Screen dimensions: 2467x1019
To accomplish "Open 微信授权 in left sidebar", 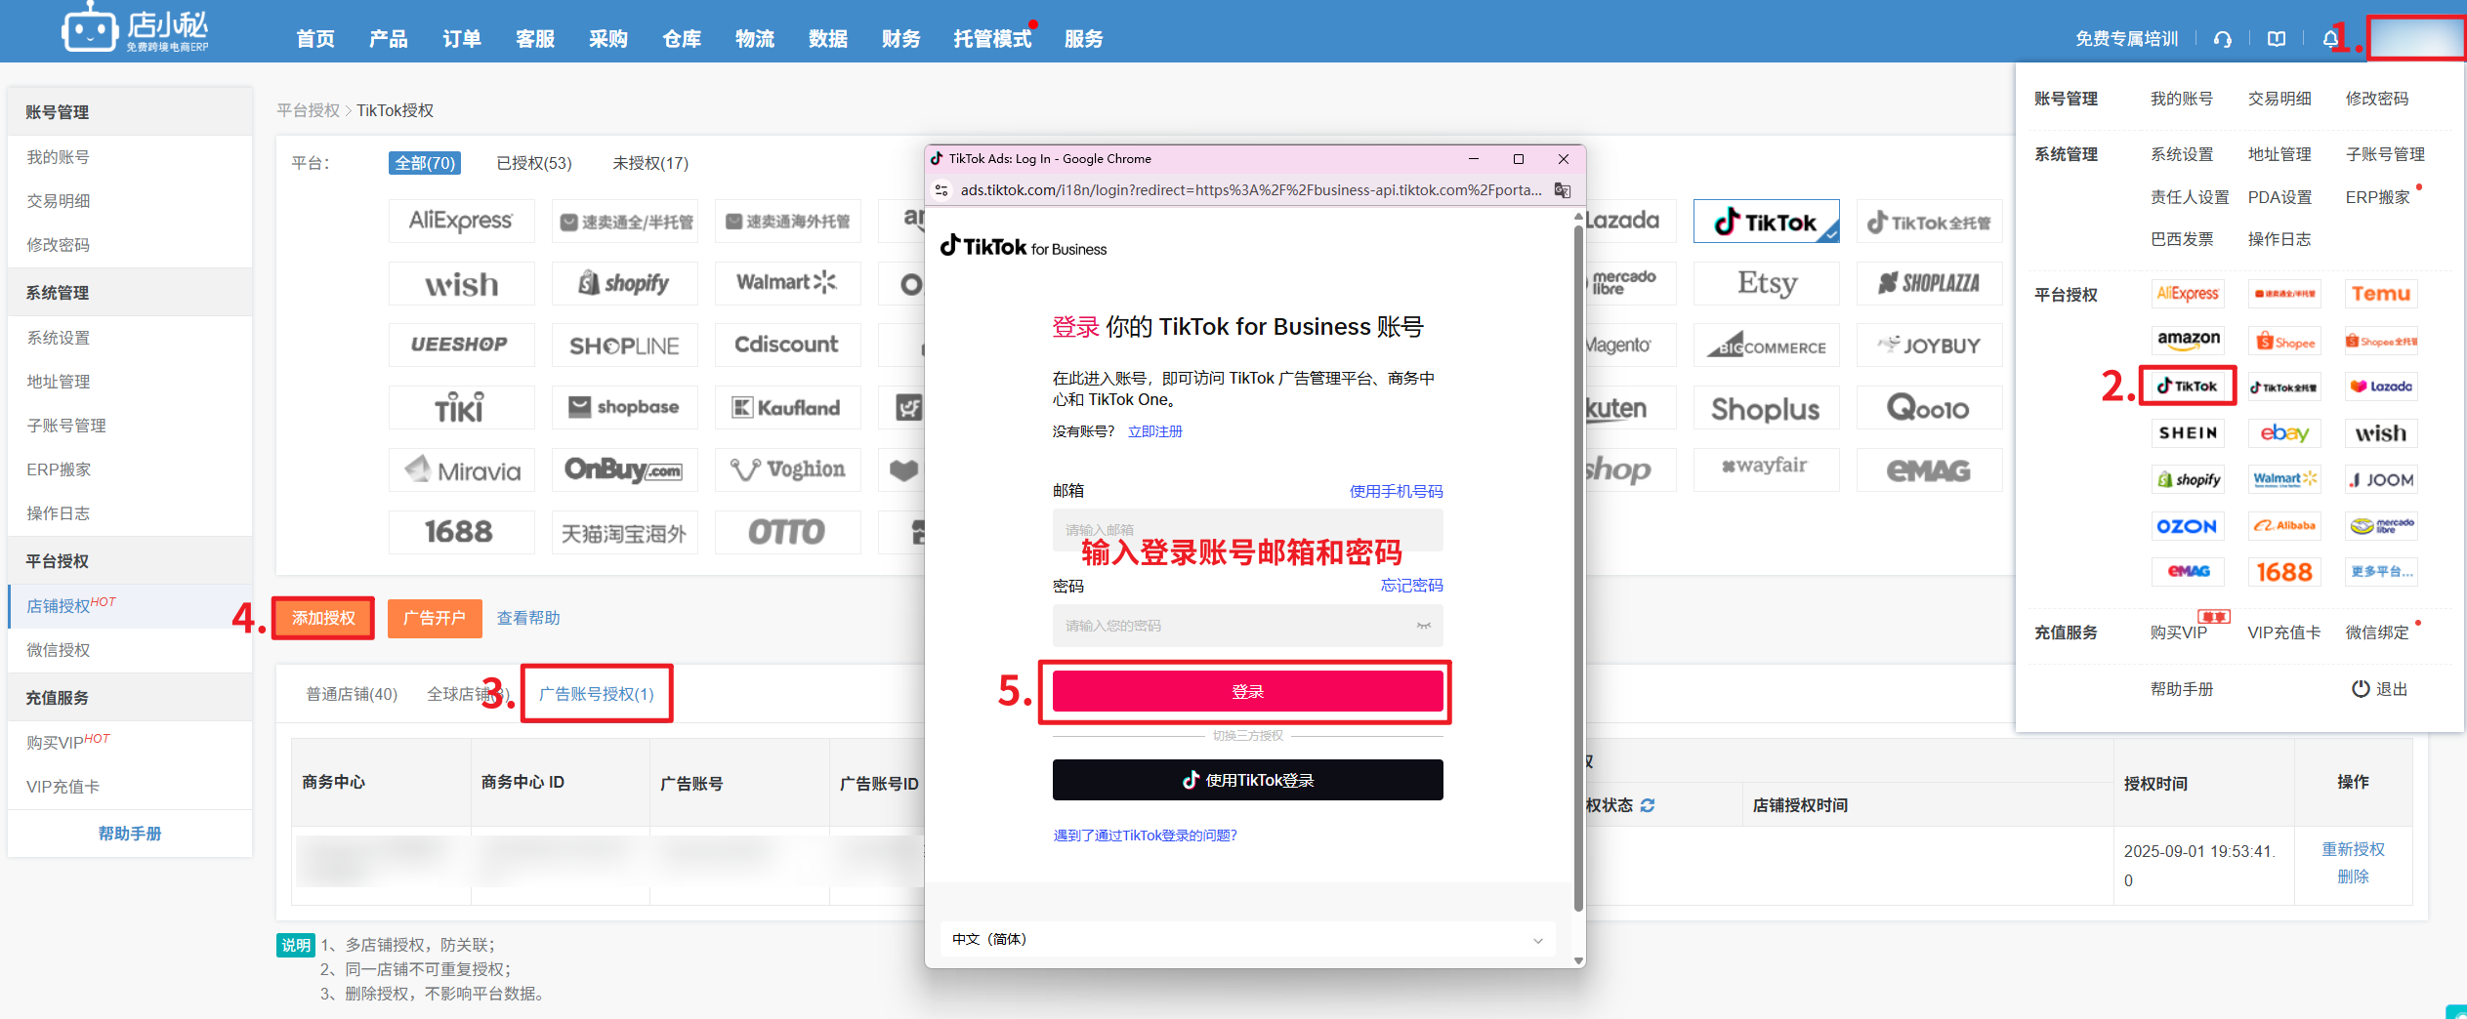I will (59, 650).
